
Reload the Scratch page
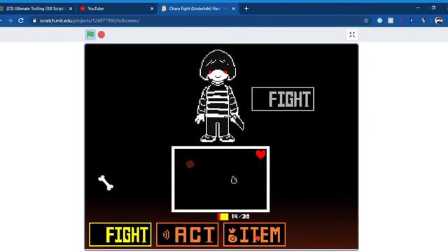coord(21,20)
